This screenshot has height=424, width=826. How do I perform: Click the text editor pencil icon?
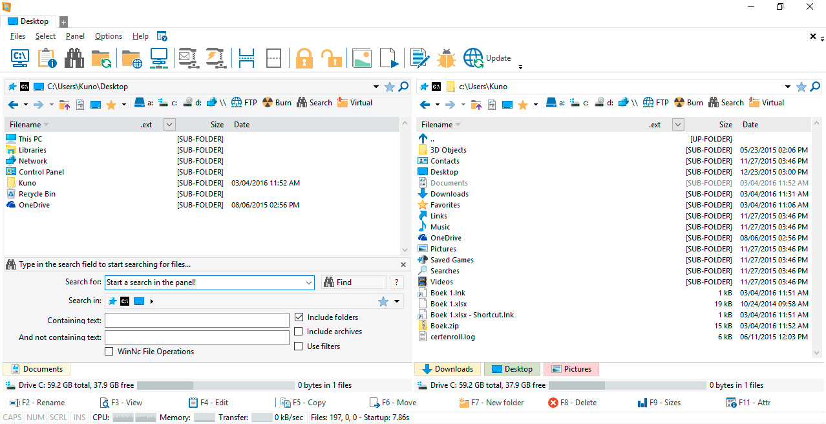click(x=419, y=58)
